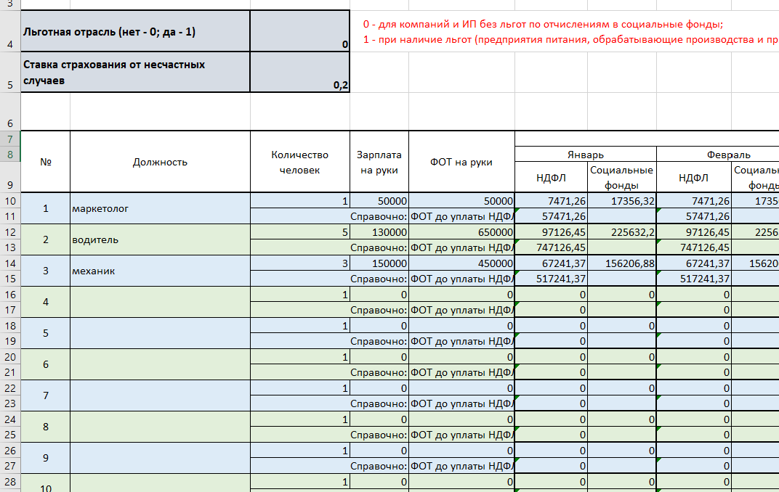Select the 'механик' position cell
The width and height of the screenshot is (779, 492).
[x=160, y=271]
